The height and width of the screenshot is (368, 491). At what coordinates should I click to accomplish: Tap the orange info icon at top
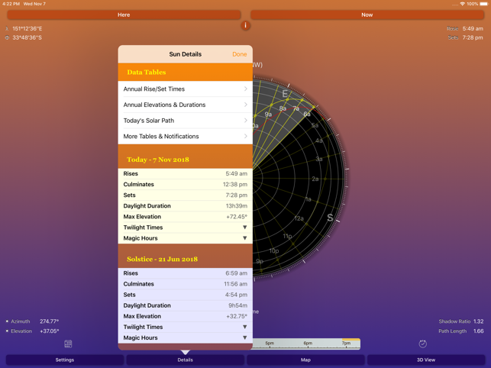click(x=245, y=26)
